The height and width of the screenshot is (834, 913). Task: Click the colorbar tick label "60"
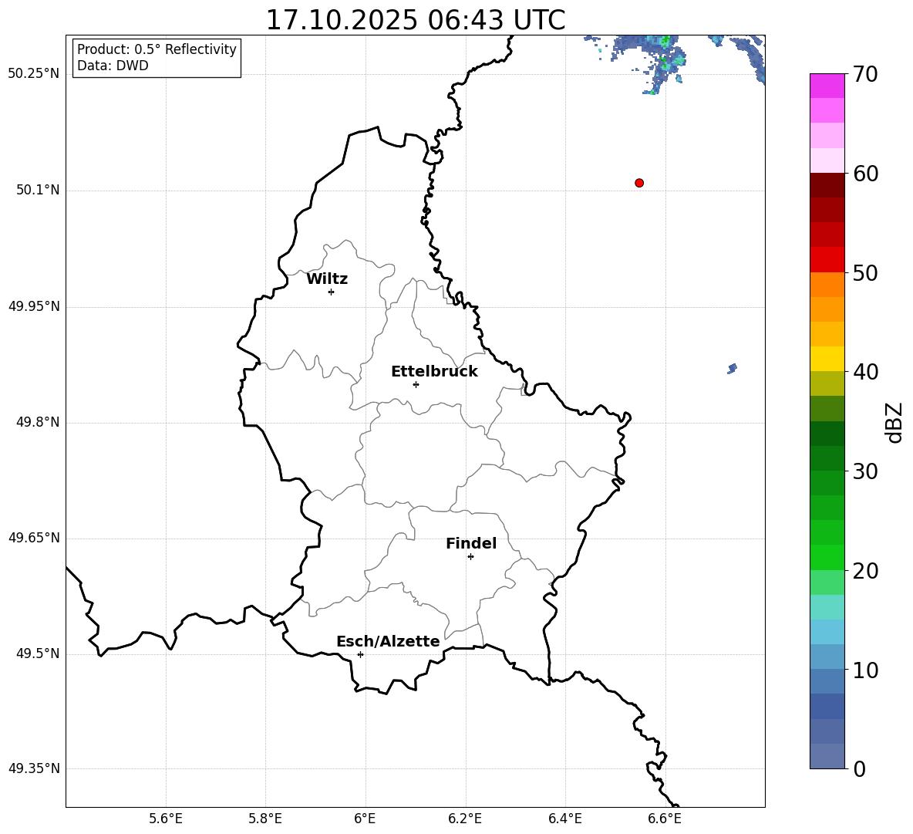click(865, 174)
